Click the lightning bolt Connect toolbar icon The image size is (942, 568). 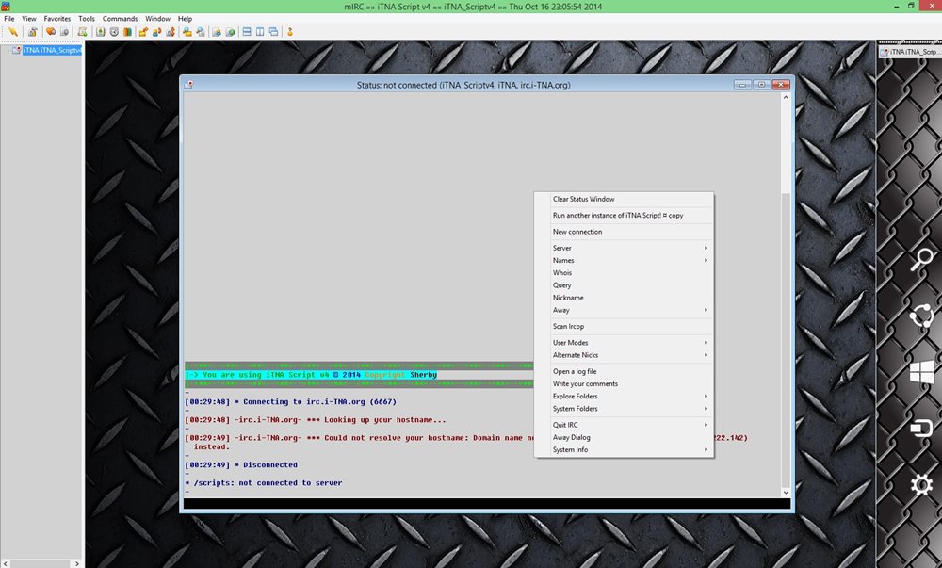(12, 32)
